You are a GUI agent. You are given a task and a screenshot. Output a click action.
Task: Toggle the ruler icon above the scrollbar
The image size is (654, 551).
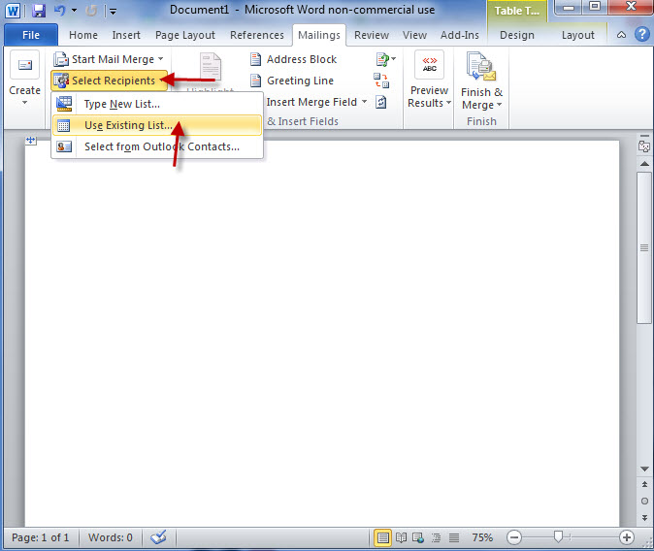pos(644,146)
